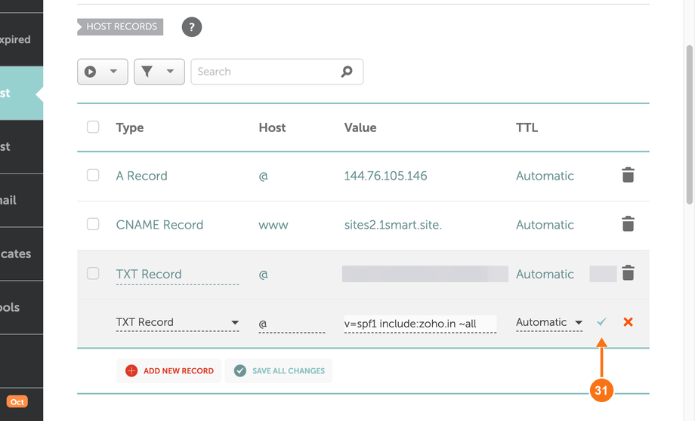Open the sidebar item ending in 'ail'
The width and height of the screenshot is (695, 421).
pos(21,200)
